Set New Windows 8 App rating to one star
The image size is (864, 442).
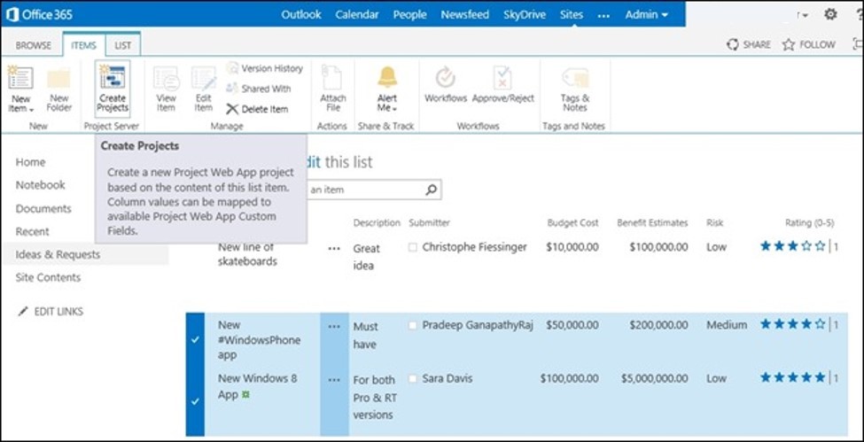tap(766, 377)
